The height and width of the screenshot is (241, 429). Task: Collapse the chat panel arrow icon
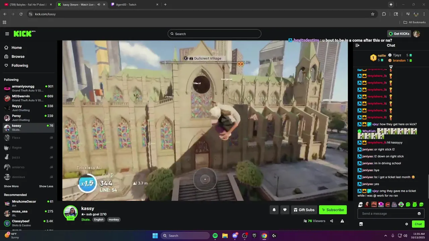coord(357,46)
